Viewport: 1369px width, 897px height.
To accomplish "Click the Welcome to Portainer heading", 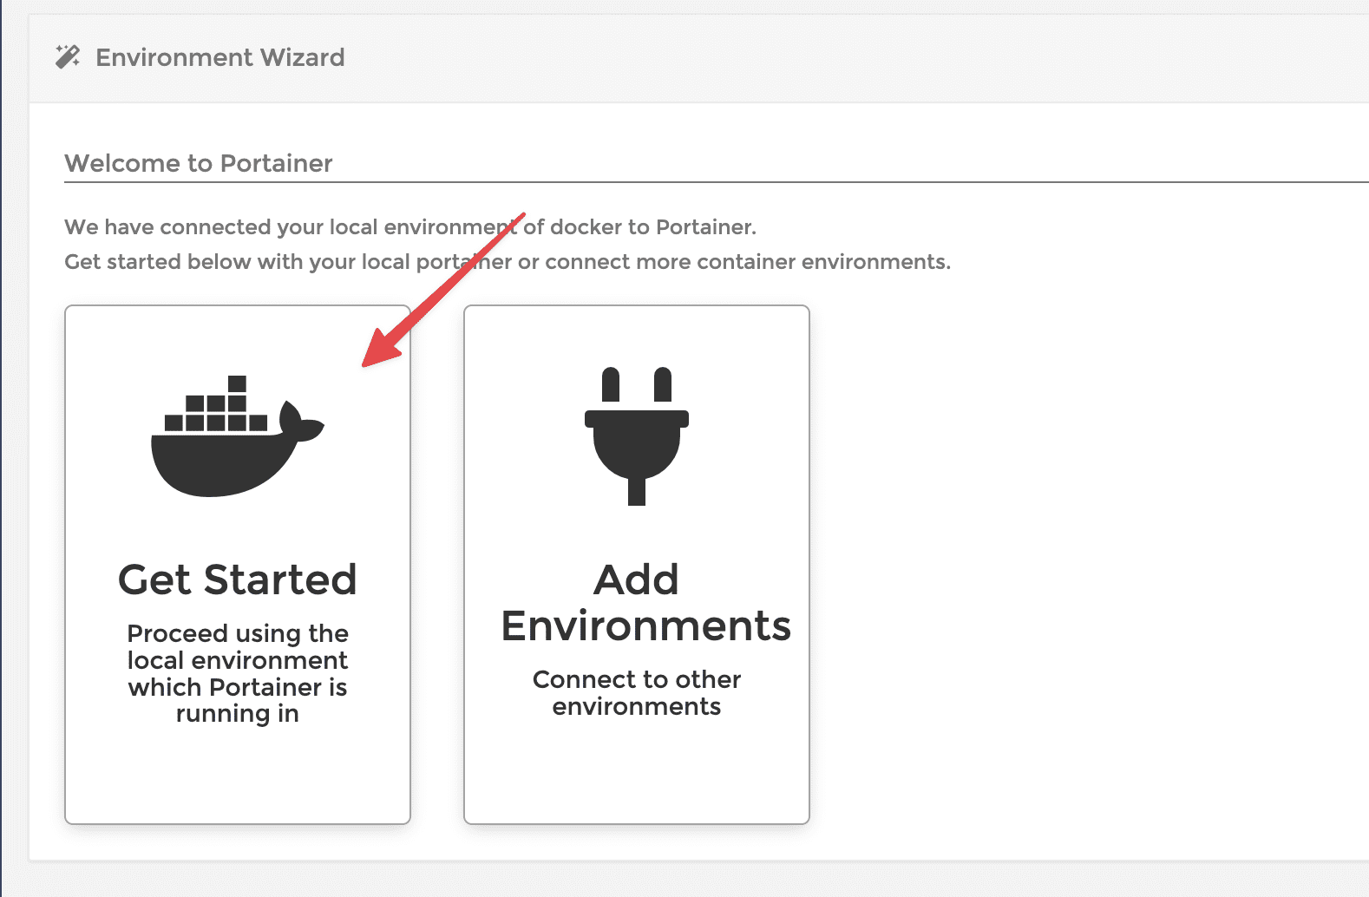I will pyautogui.click(x=199, y=163).
